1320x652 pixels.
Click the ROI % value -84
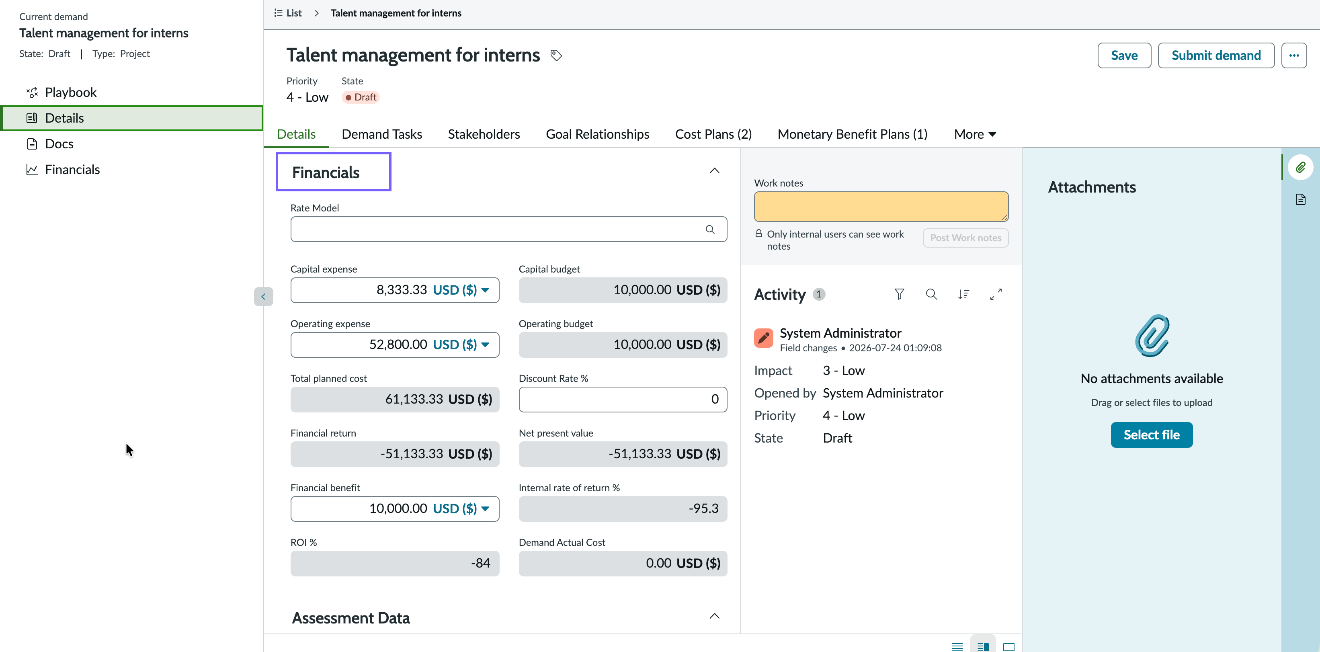pyautogui.click(x=480, y=563)
